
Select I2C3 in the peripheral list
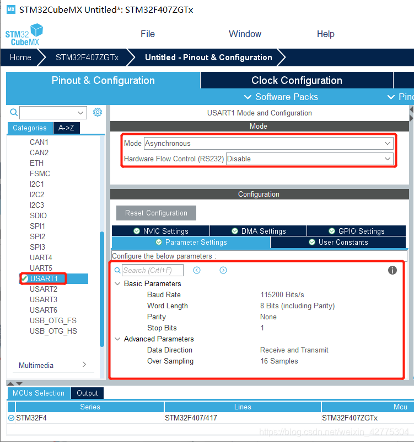pos(37,205)
